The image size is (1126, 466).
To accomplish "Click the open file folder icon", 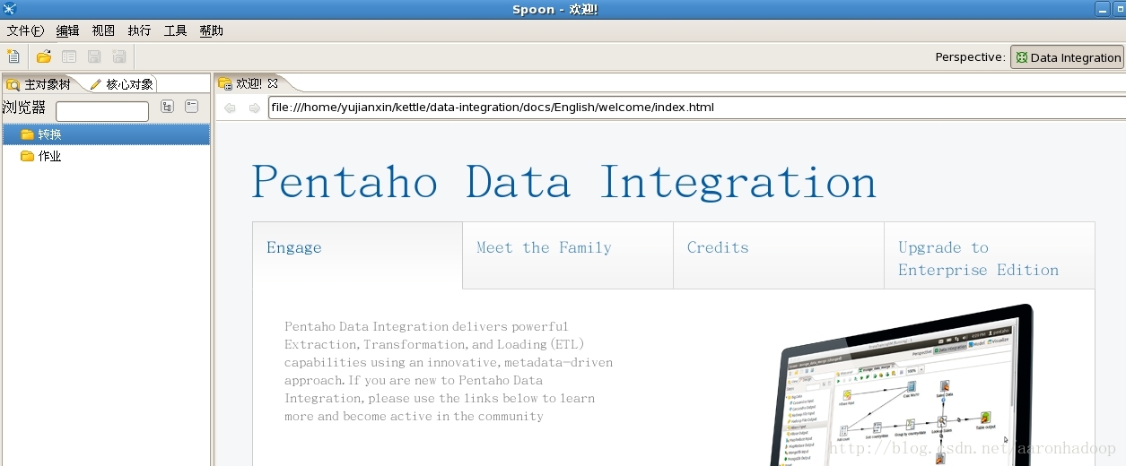I will click(43, 56).
